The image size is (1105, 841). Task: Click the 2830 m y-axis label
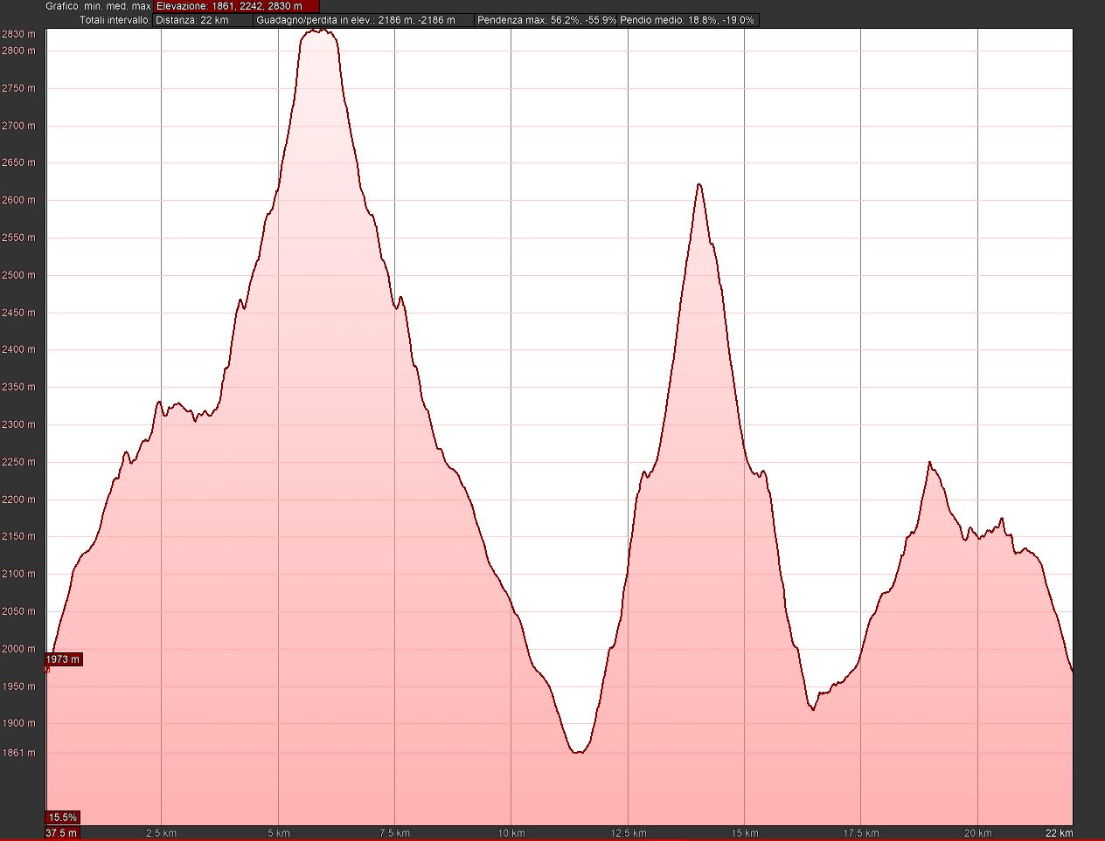[18, 34]
